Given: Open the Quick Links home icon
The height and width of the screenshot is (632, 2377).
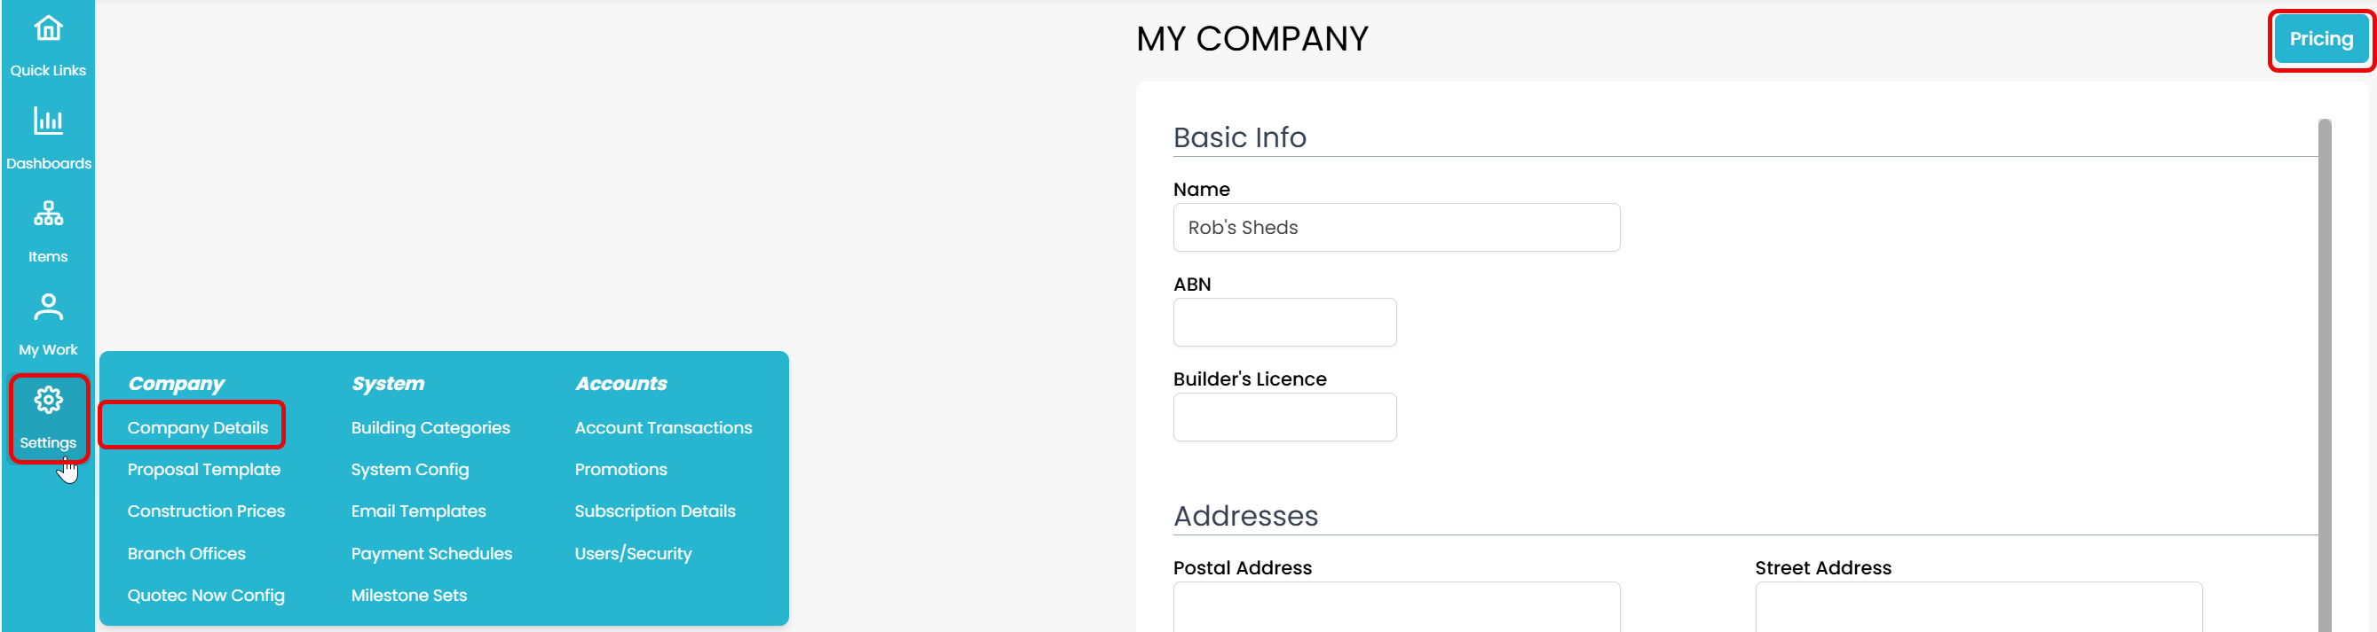Looking at the screenshot, I should [48, 29].
